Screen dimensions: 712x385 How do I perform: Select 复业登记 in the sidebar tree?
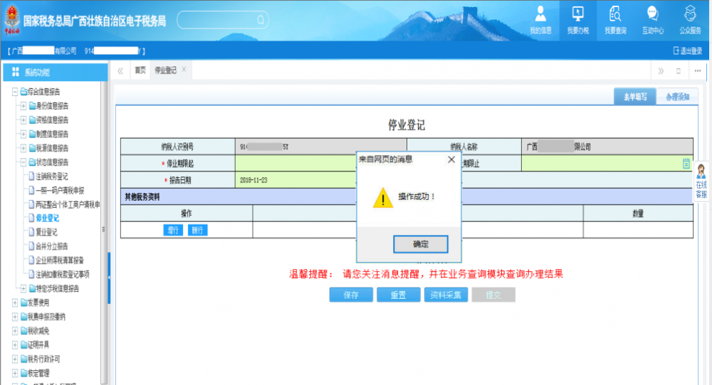point(46,232)
